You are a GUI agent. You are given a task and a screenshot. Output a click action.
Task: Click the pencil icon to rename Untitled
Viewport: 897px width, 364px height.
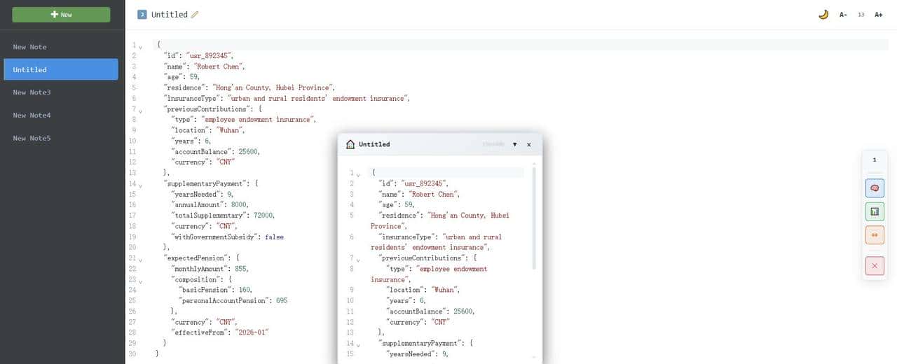coord(195,15)
